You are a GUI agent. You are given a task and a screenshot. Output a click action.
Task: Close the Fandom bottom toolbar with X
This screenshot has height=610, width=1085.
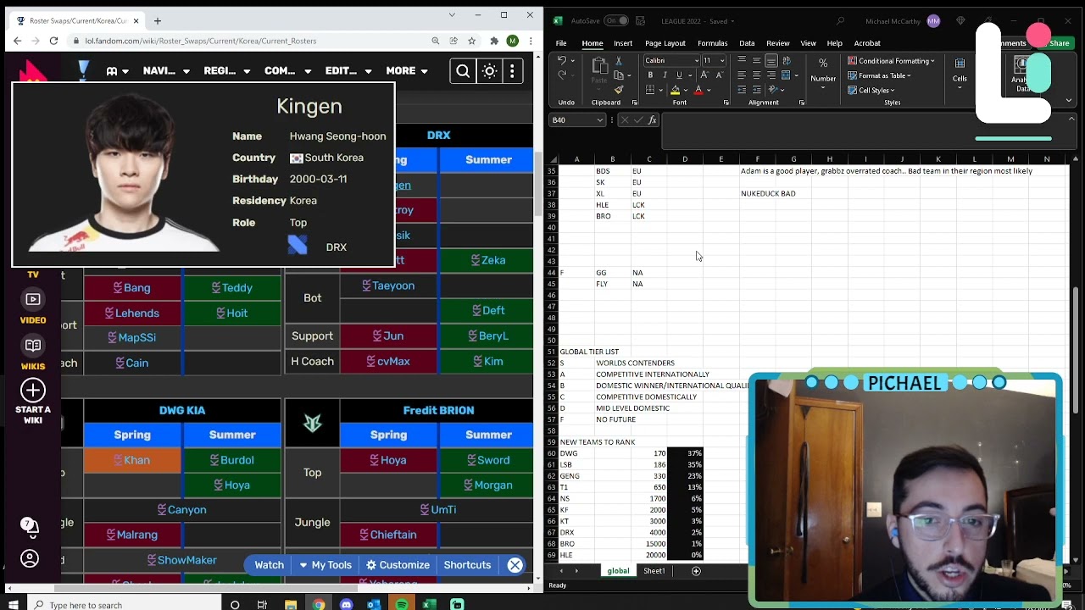point(515,565)
